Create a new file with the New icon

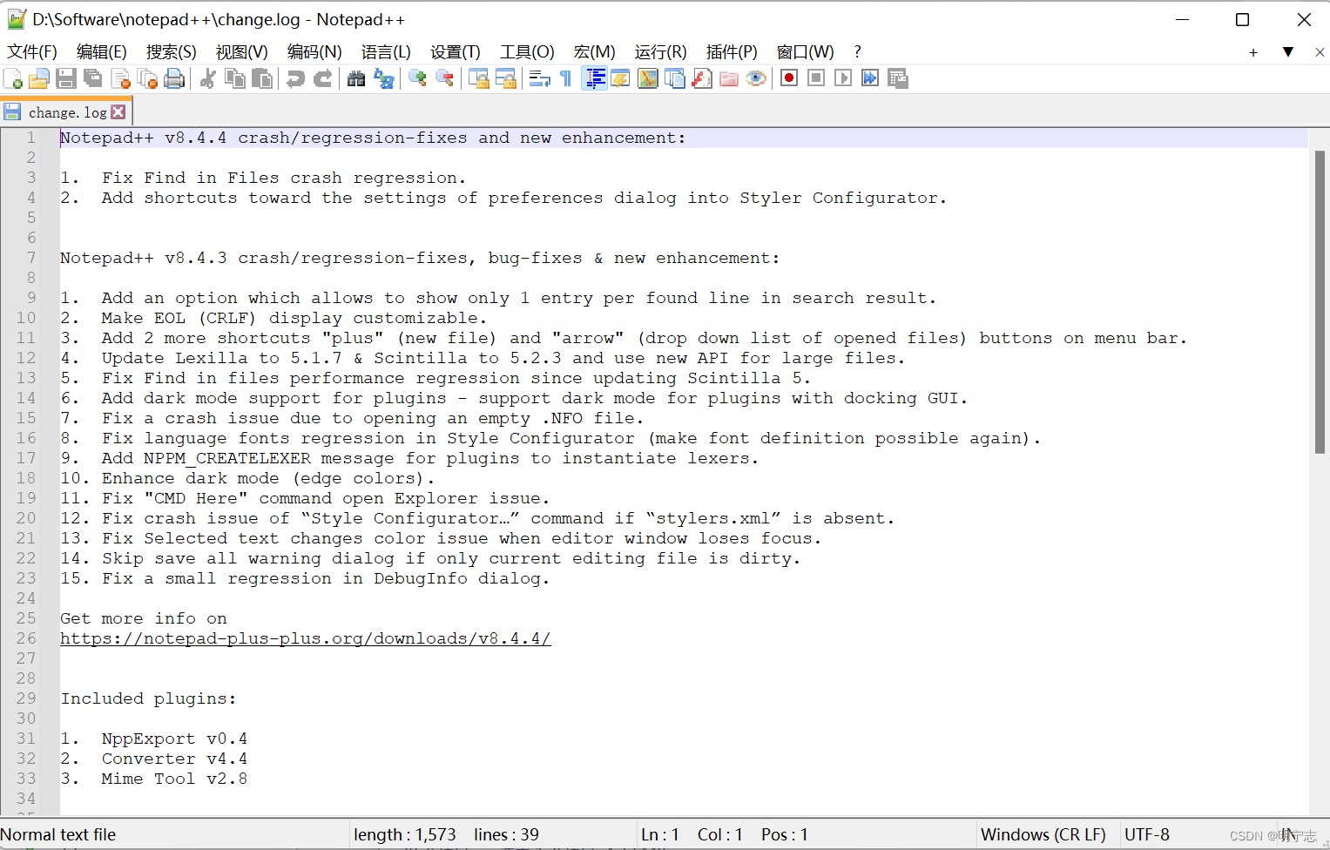tap(13, 78)
